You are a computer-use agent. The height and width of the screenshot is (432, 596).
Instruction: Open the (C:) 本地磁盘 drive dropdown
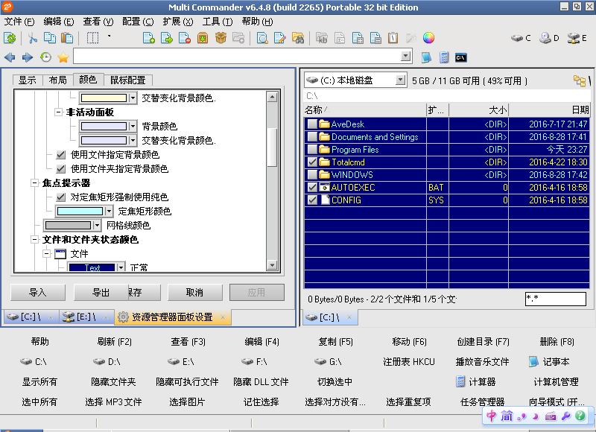(400, 80)
